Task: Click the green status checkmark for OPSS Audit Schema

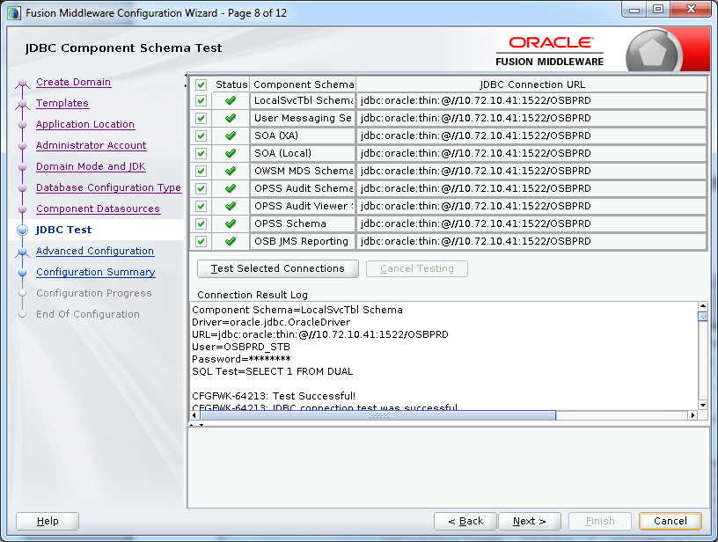Action: pyautogui.click(x=231, y=188)
